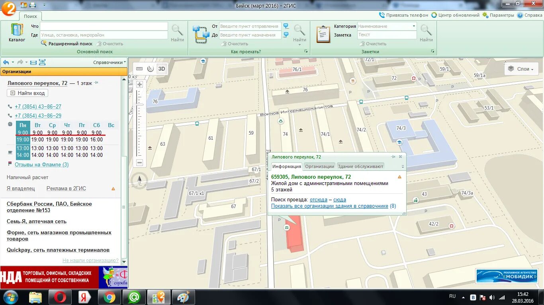Open Справка help

[x=530, y=15]
